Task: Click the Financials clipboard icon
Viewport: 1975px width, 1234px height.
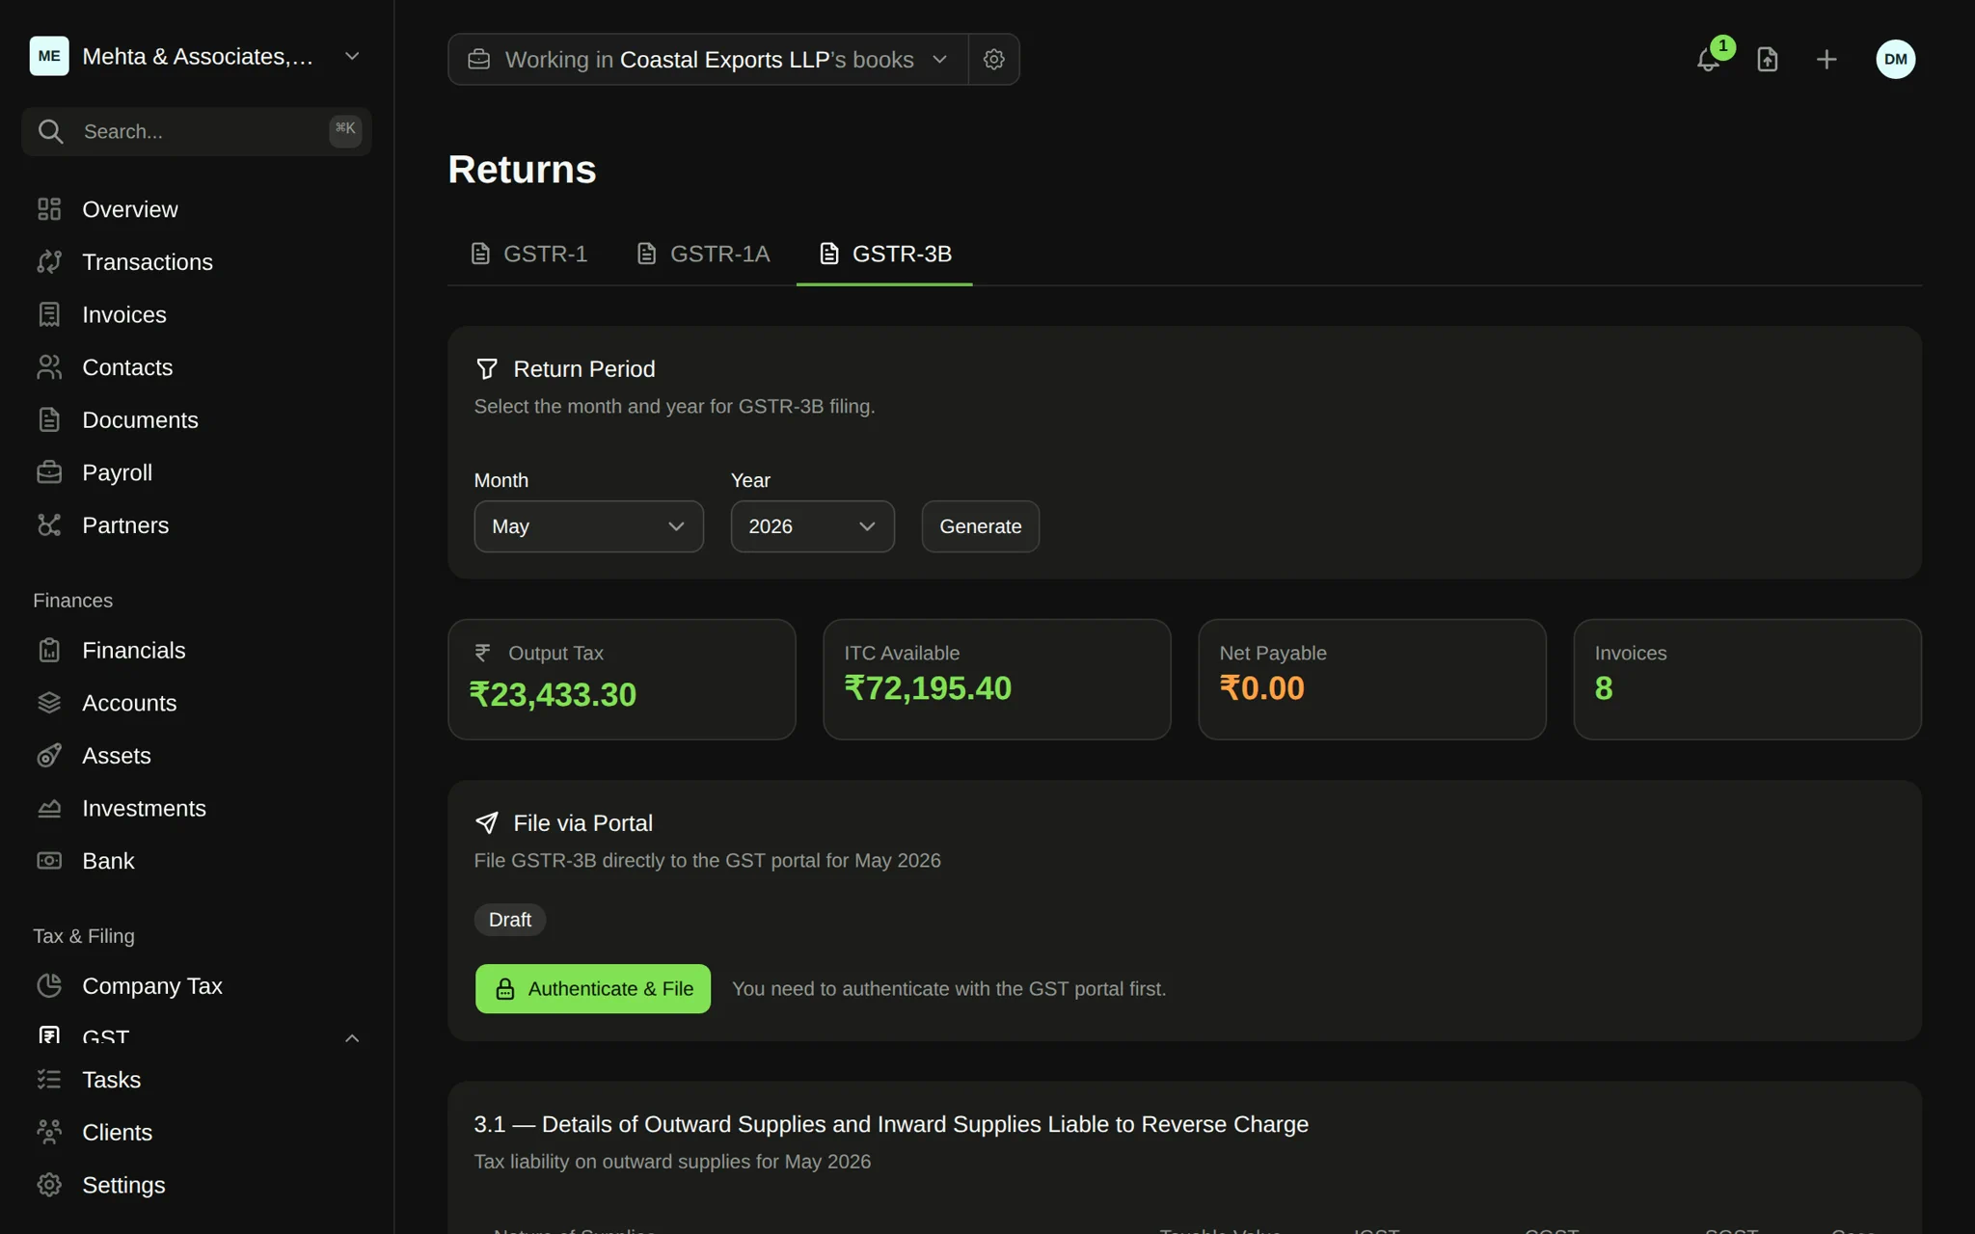Action: point(49,651)
